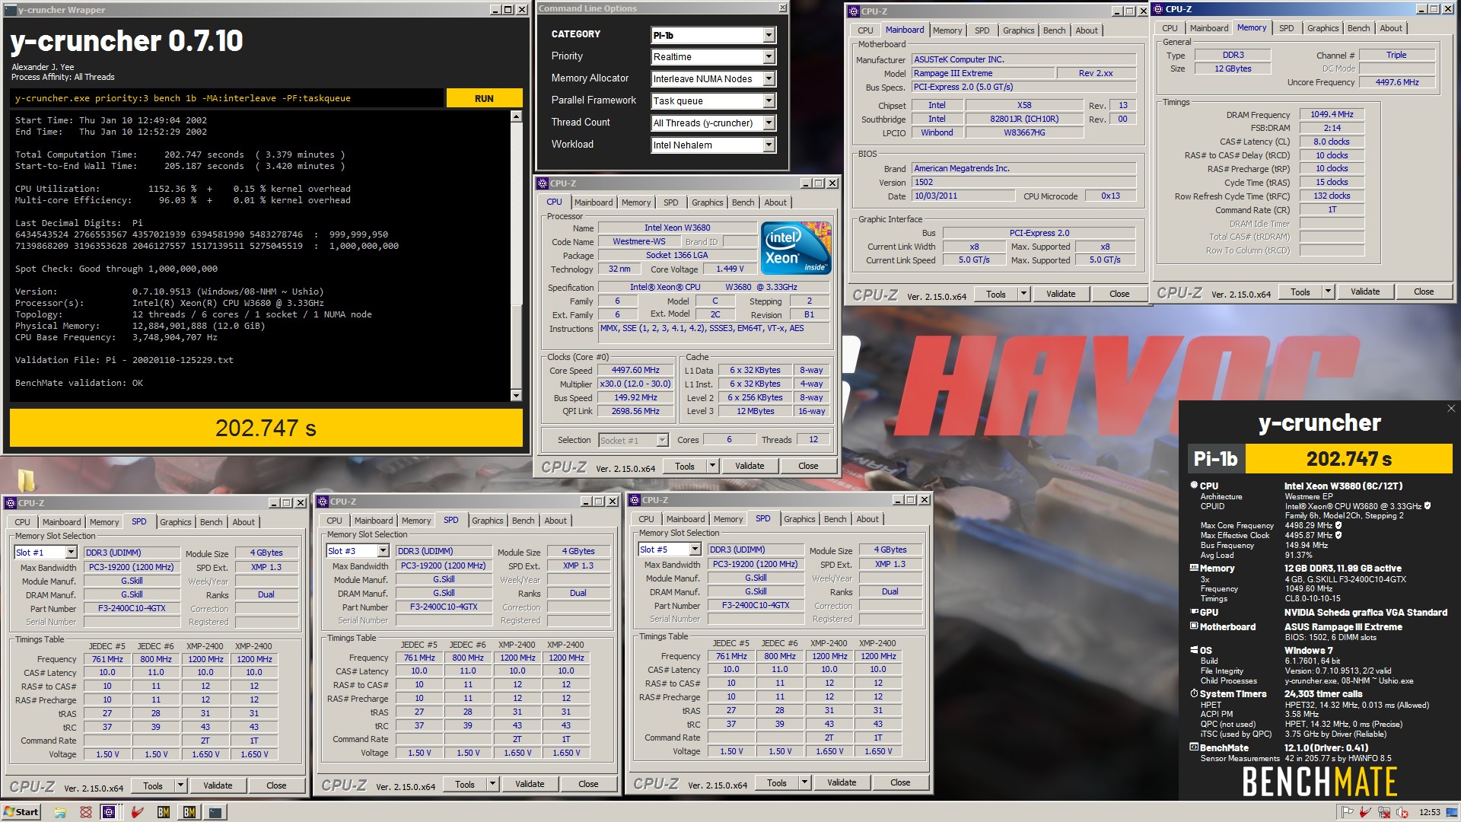Open the Thread Count dropdown
Screen dimensions: 1461x822
click(x=769, y=123)
